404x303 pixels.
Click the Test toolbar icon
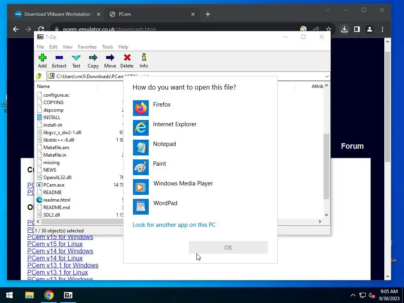click(x=76, y=58)
